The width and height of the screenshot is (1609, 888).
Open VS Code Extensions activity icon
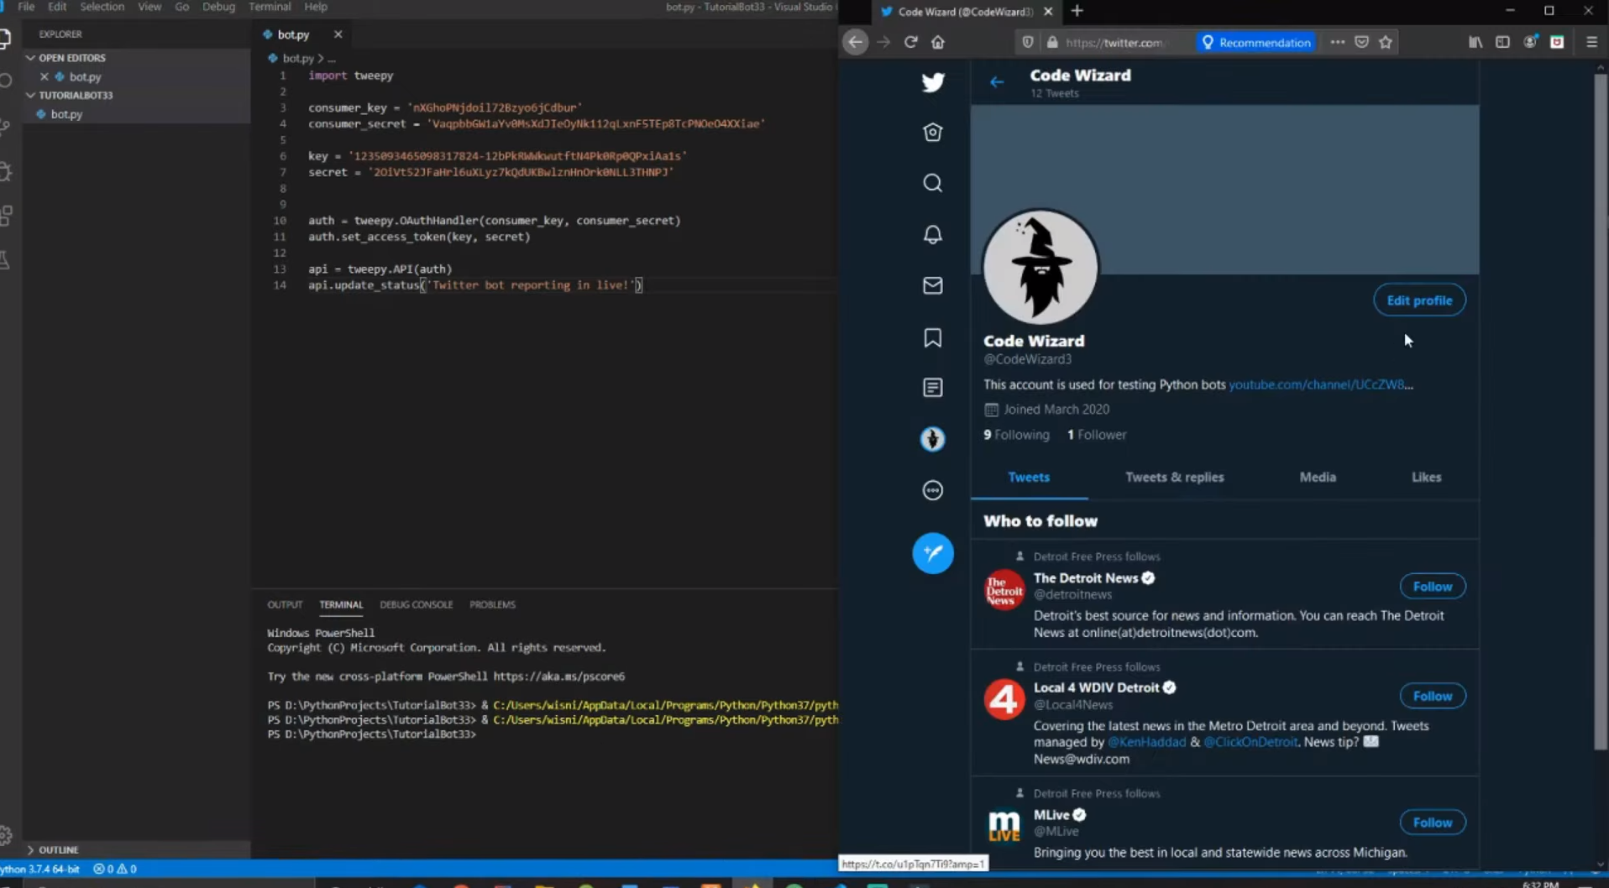point(6,216)
